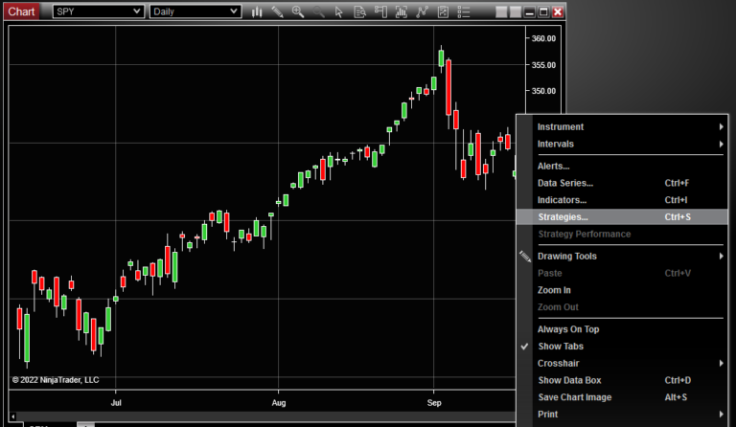Select the Drawing Tools pencil icon
Viewport: 736px width, 427px height.
[x=278, y=11]
